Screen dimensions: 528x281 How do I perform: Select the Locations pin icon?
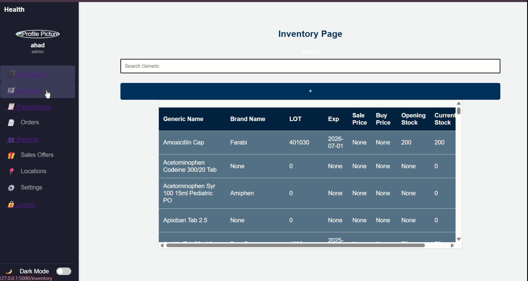11,171
